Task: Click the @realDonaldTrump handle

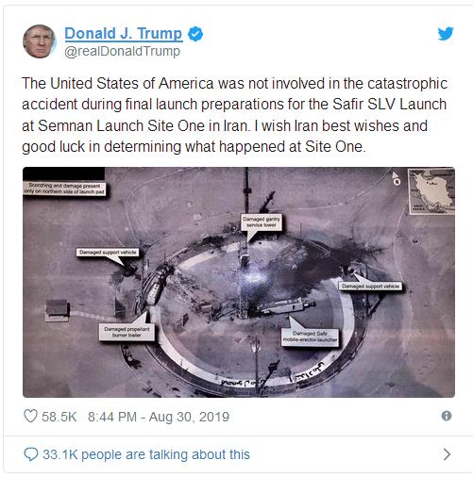Action: click(122, 52)
